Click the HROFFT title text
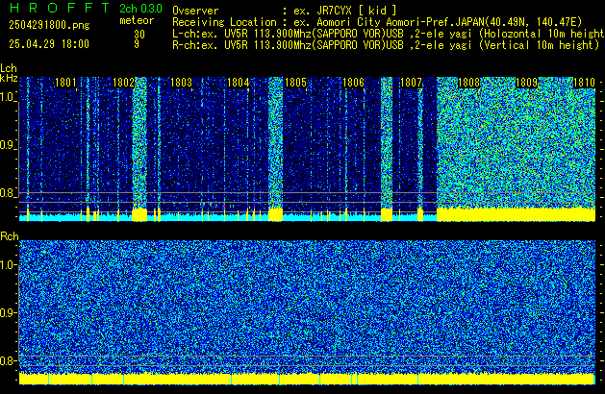Image resolution: width=605 pixels, height=394 pixels. tap(60, 8)
